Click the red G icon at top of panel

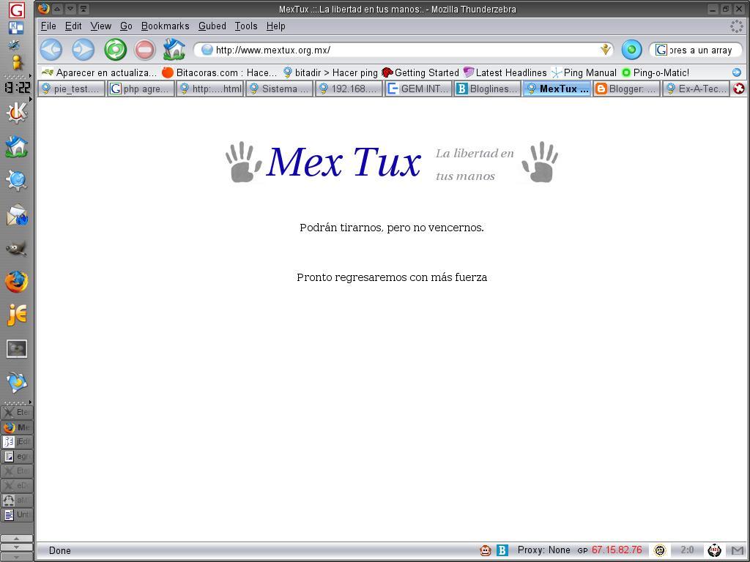(x=17, y=10)
